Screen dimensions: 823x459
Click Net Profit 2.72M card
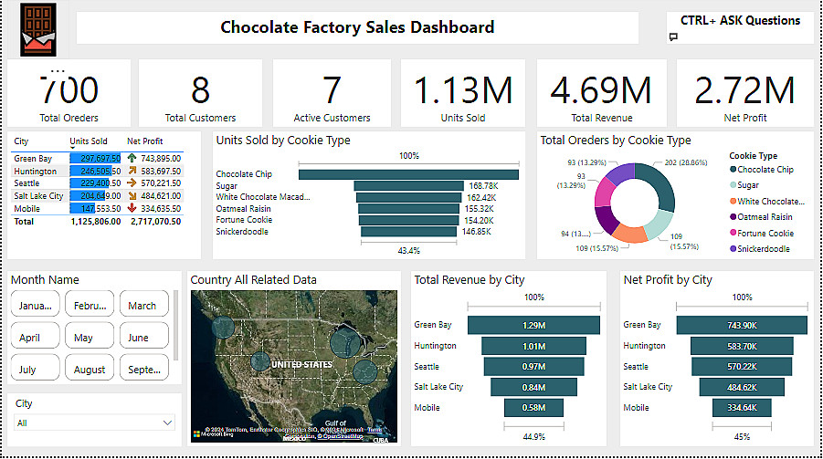point(744,93)
